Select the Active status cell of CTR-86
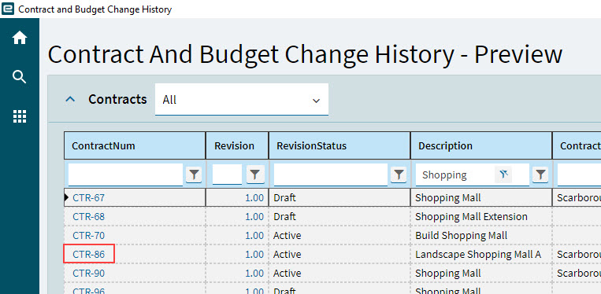Screen dimensions: 601x294 coord(339,254)
